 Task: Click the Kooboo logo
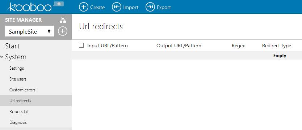(29, 7)
